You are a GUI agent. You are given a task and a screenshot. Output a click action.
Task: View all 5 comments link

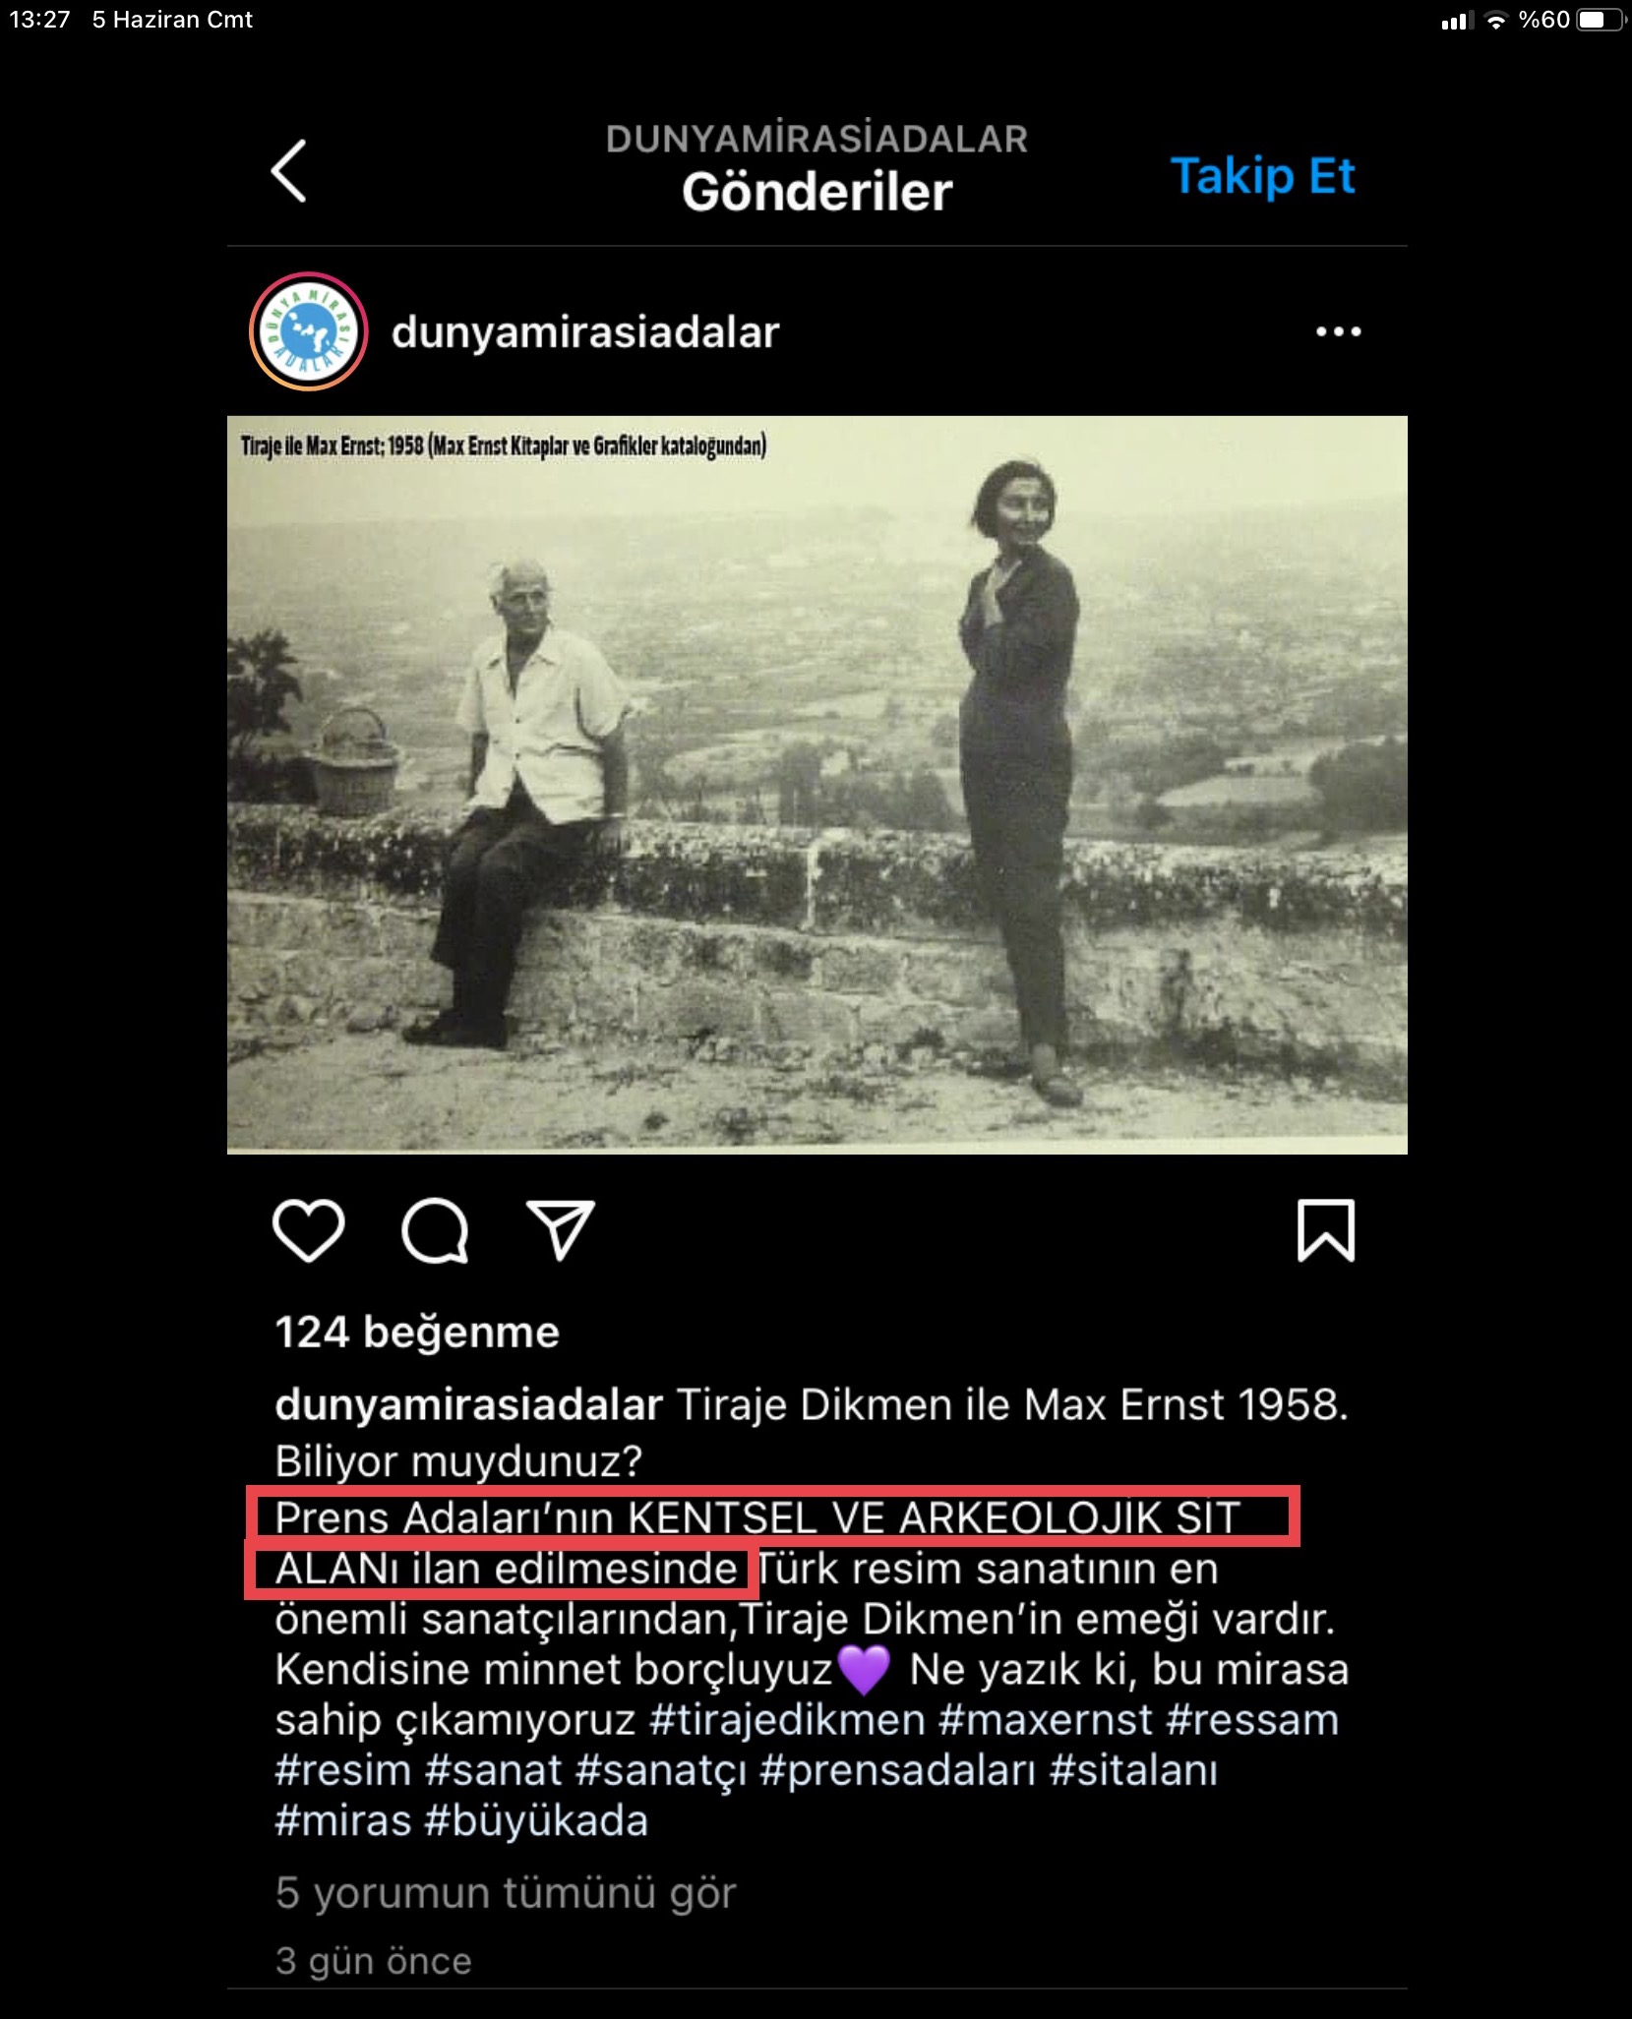pos(506,1892)
